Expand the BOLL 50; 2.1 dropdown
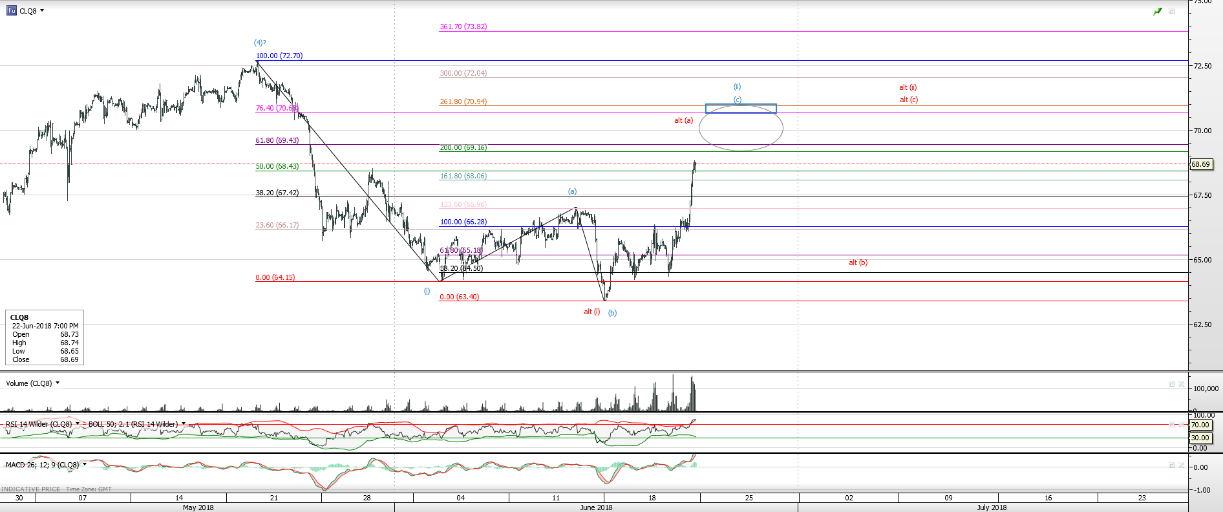 tap(184, 424)
